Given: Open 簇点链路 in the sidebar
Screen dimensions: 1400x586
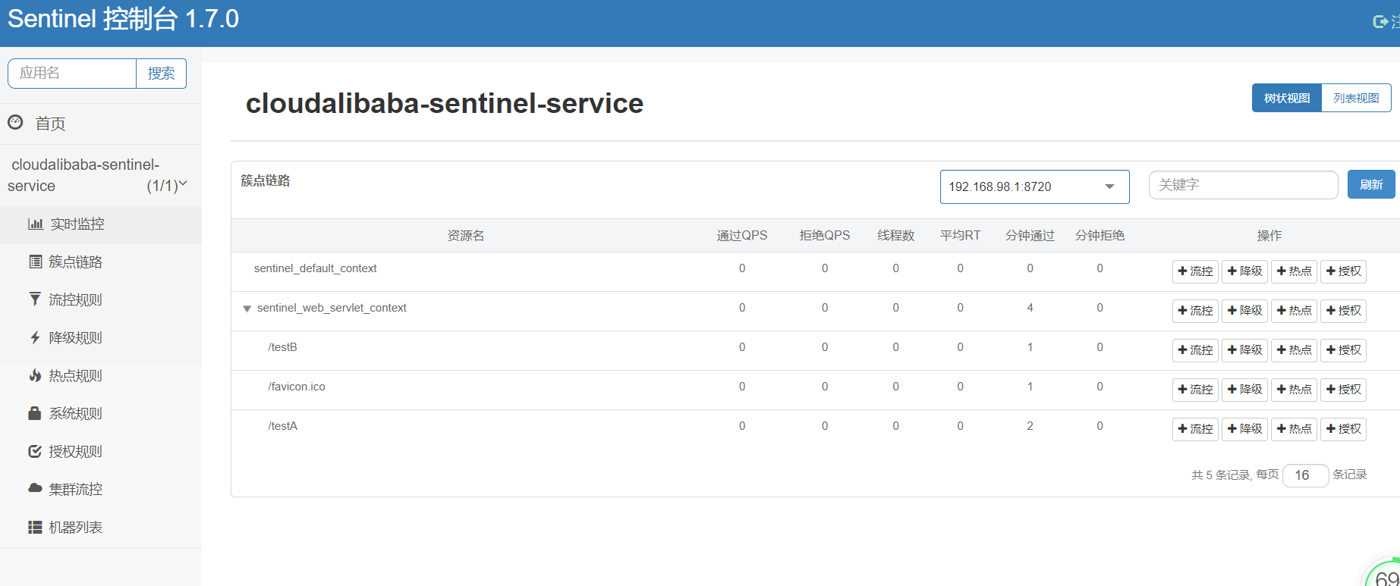Looking at the screenshot, I should click(101, 262).
